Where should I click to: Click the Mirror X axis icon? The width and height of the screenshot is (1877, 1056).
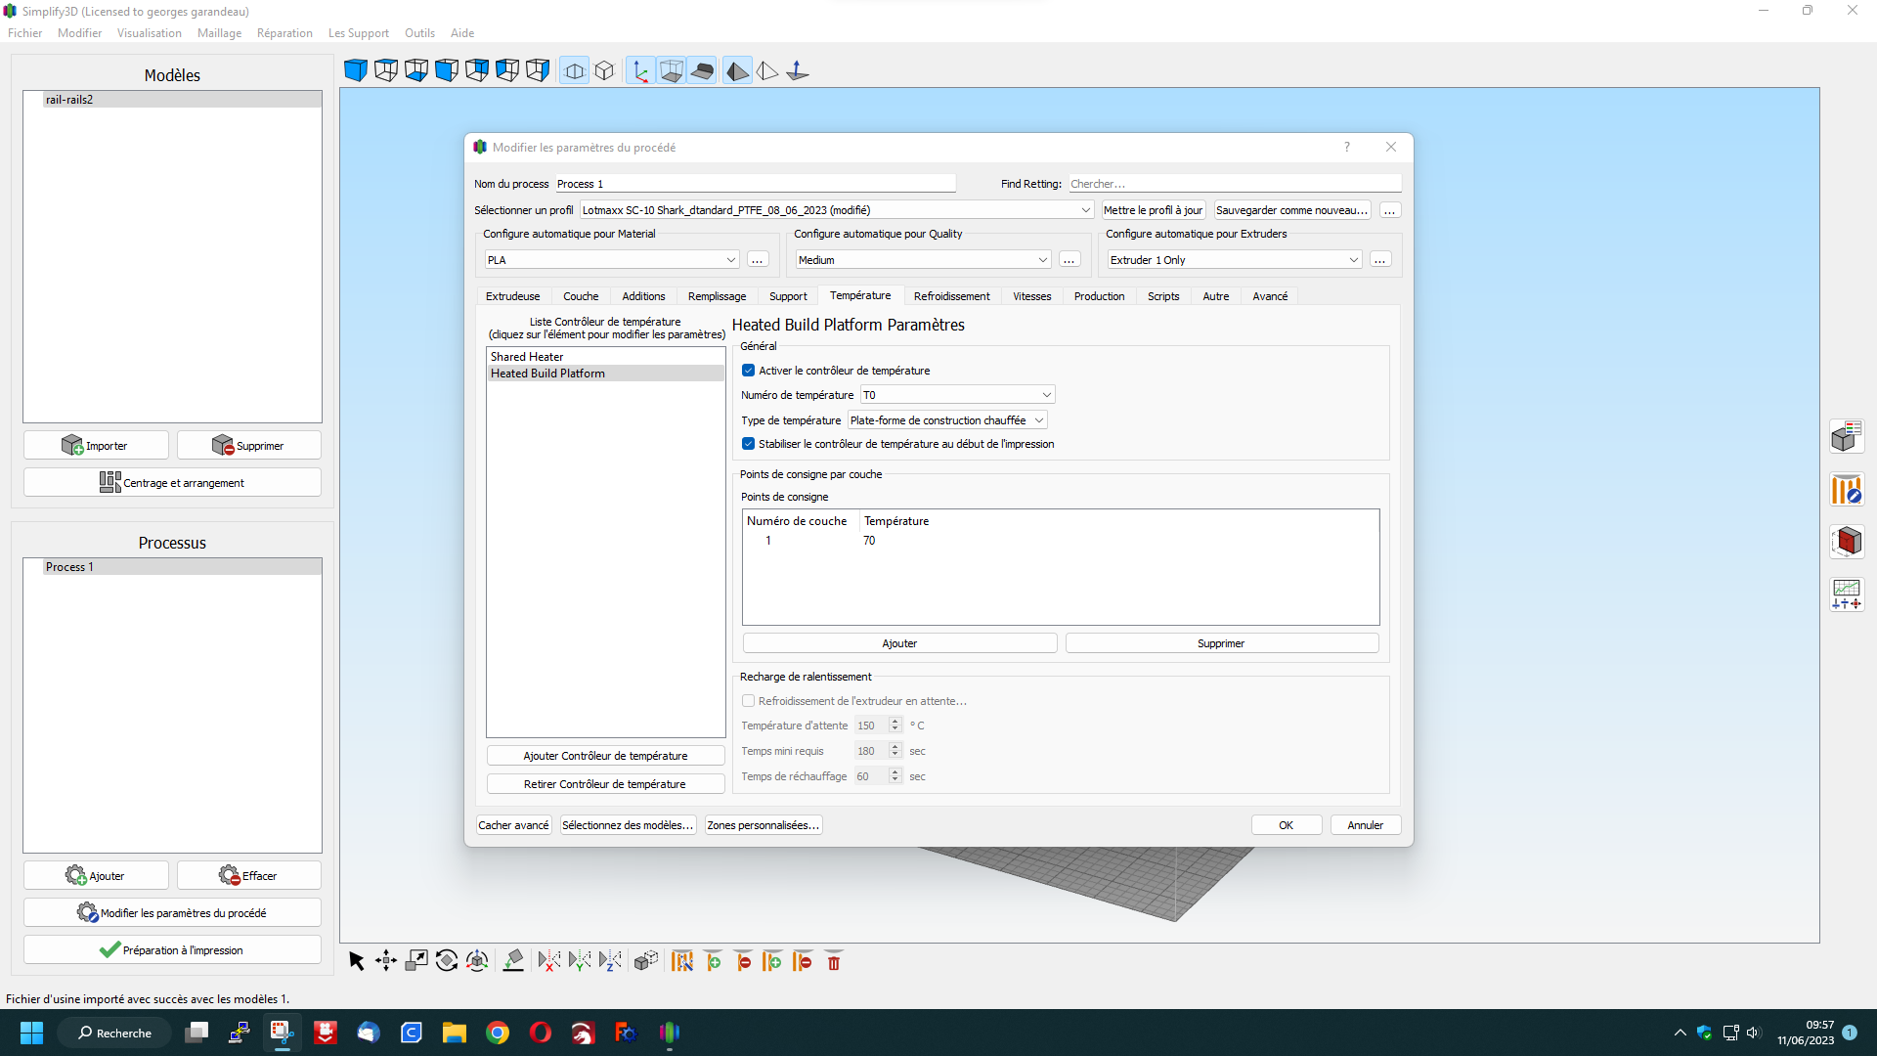click(549, 961)
